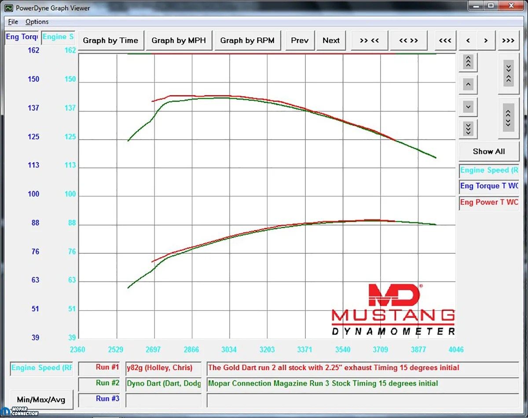
Task: Select the Graph by RPM view
Action: click(248, 40)
